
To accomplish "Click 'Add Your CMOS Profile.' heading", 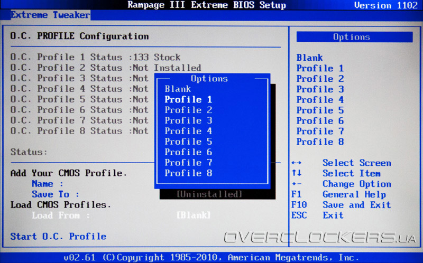I will pos(69,173).
